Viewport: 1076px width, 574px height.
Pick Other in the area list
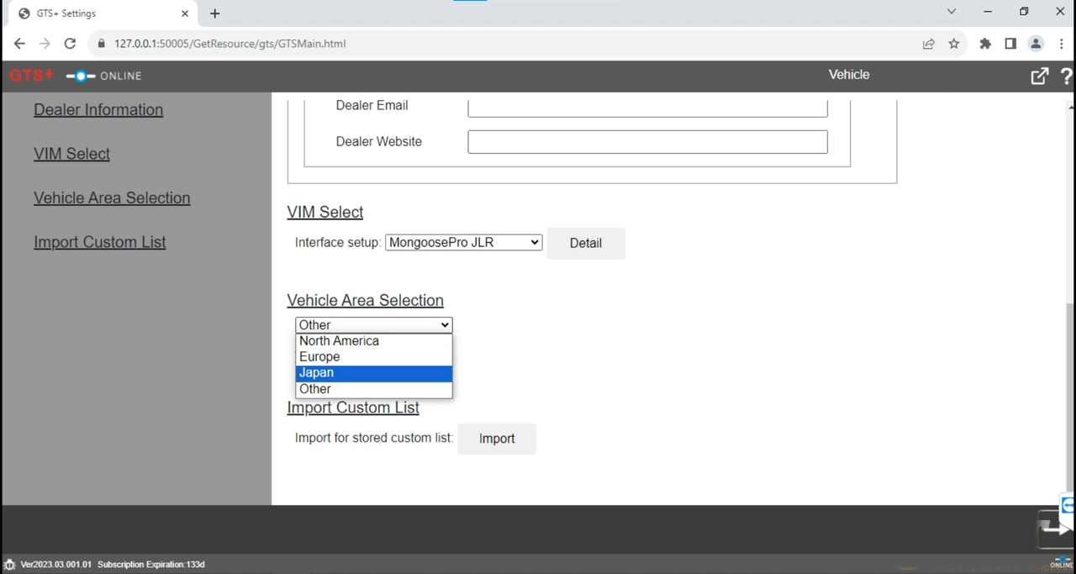click(374, 389)
